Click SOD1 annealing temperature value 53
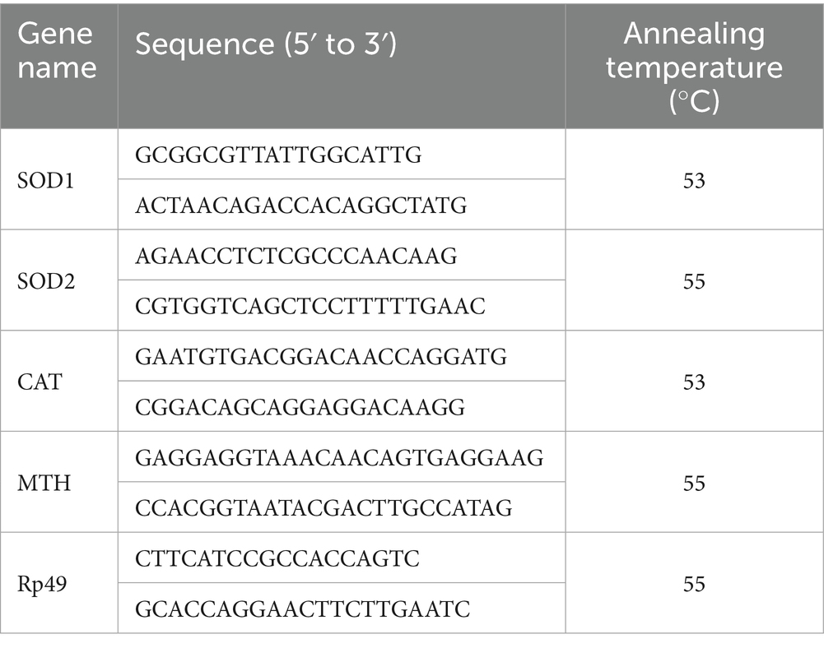The width and height of the screenshot is (824, 648). [694, 180]
